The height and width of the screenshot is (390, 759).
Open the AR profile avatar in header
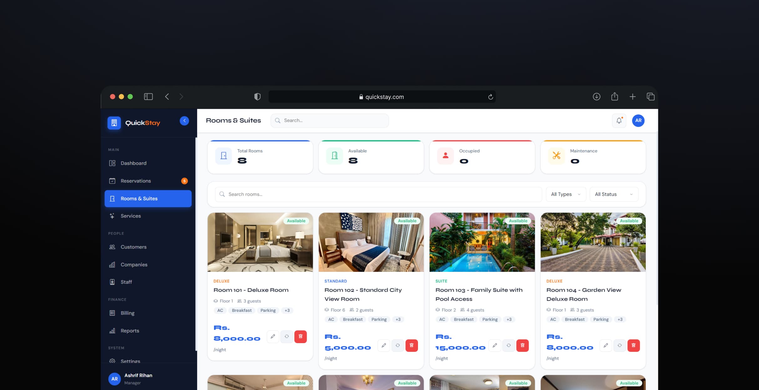pyautogui.click(x=638, y=121)
